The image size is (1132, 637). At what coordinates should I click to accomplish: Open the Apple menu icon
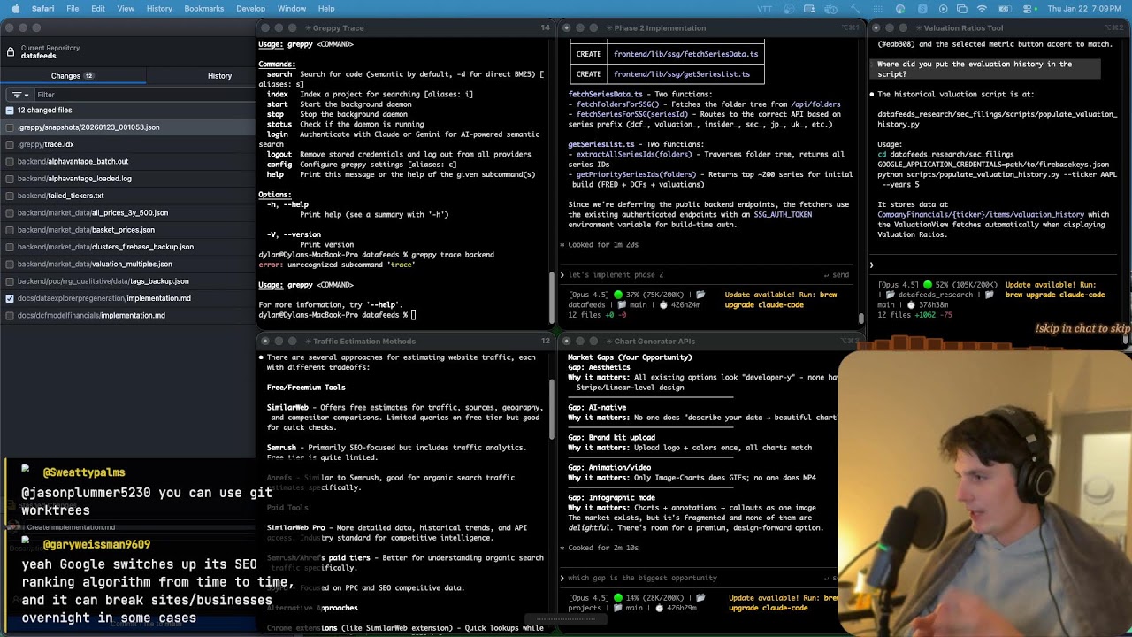(15, 9)
